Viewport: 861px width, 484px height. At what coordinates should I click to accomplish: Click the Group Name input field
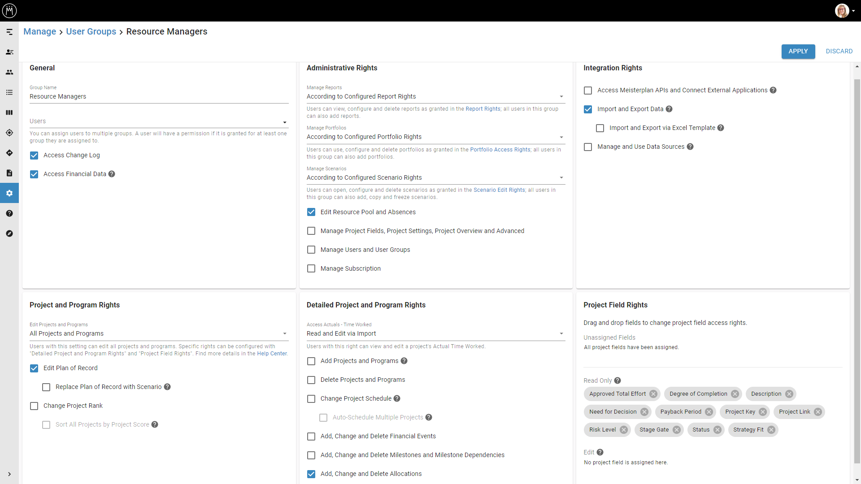[159, 96]
